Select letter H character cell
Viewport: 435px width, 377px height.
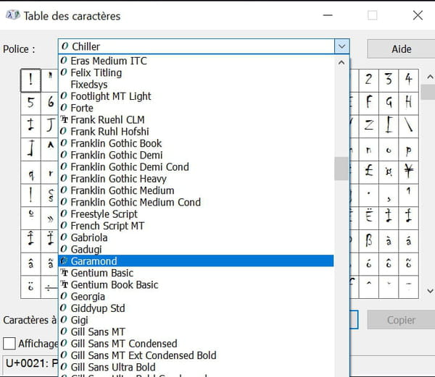click(x=408, y=103)
